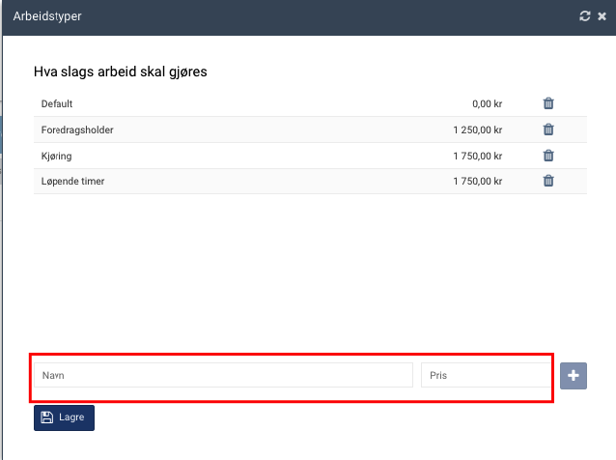The height and width of the screenshot is (460, 616).
Task: Close the Arbeidstyper dialog
Action: point(602,16)
